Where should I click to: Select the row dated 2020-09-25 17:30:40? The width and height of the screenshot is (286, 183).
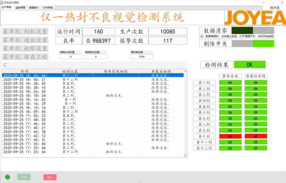(93, 144)
